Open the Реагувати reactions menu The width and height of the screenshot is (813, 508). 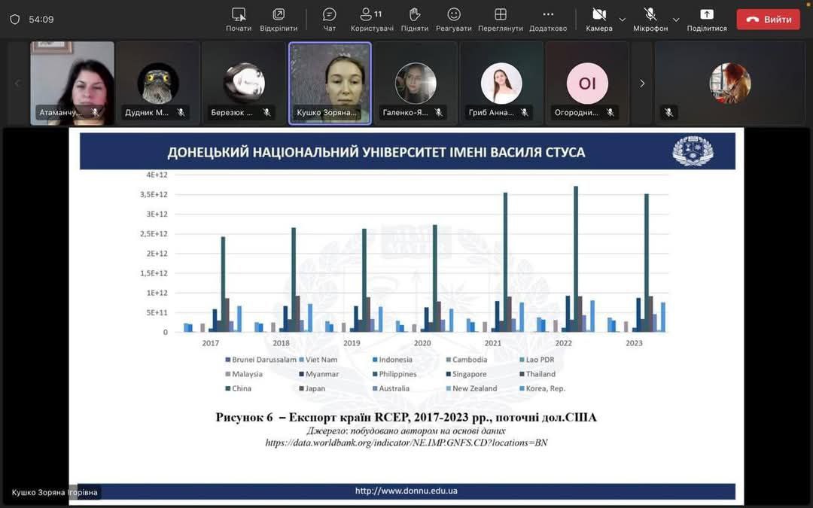(454, 20)
